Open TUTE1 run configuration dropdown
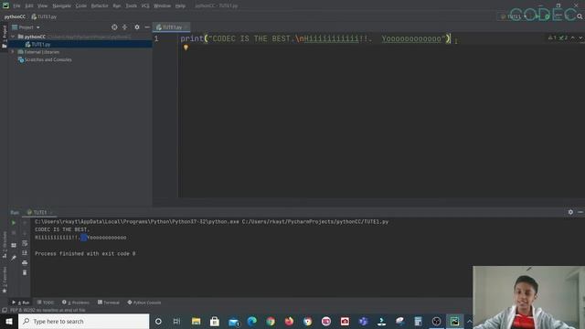Viewport: 585px width, 329px height. click(514, 16)
